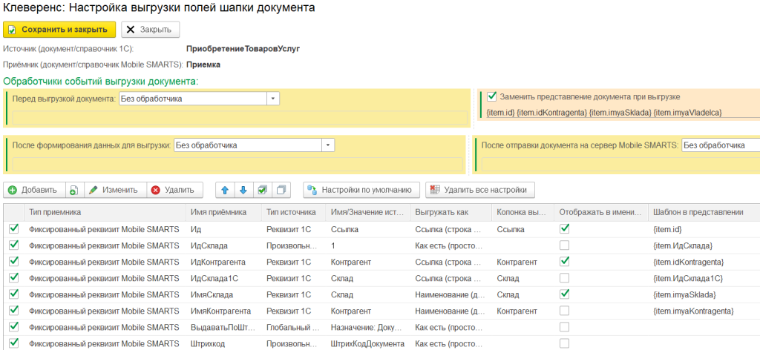760x350 pixels.
Task: Click the Удалить button
Action: tap(174, 191)
